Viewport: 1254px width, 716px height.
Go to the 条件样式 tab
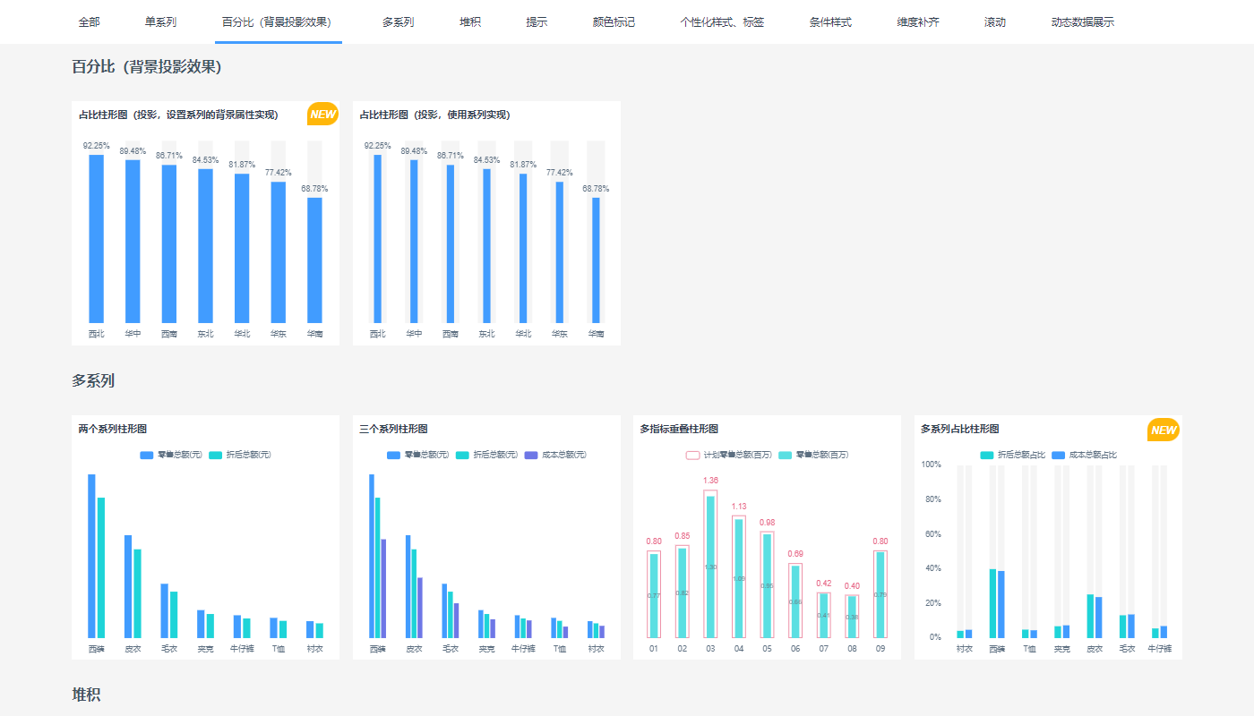pyautogui.click(x=830, y=21)
